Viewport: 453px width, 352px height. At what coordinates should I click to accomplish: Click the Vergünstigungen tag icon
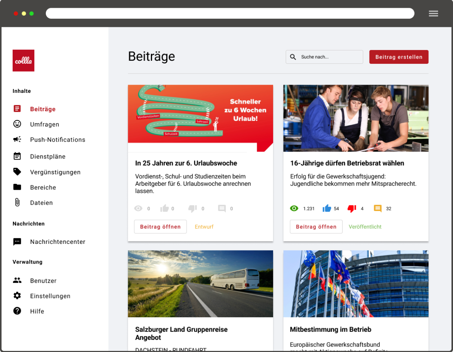click(x=17, y=172)
